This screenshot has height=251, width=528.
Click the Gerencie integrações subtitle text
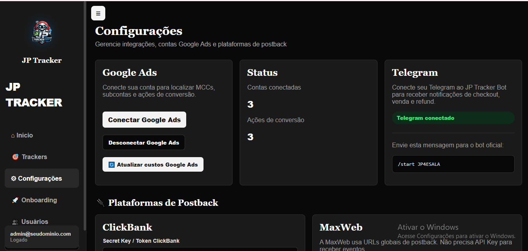coord(191,44)
